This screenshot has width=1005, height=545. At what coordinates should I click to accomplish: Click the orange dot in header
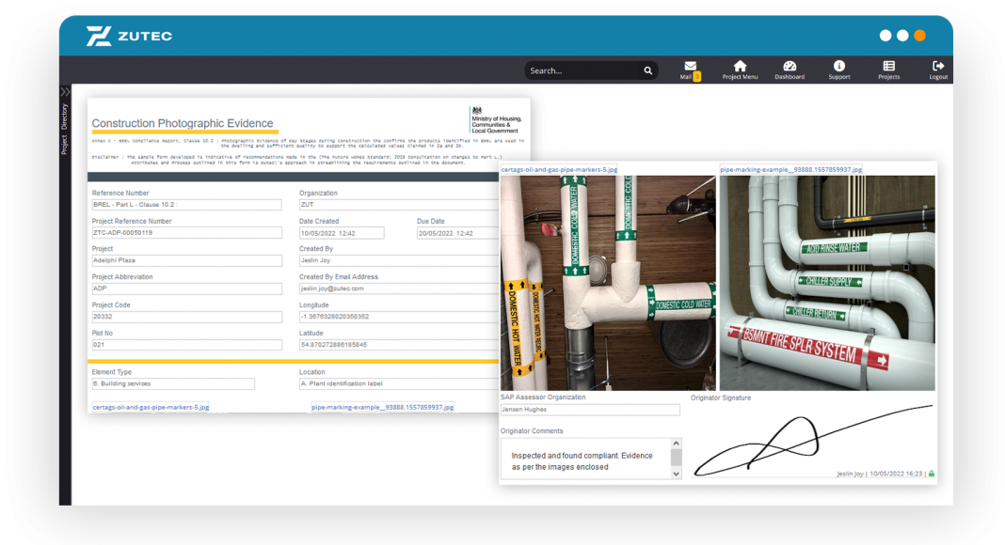(x=919, y=36)
